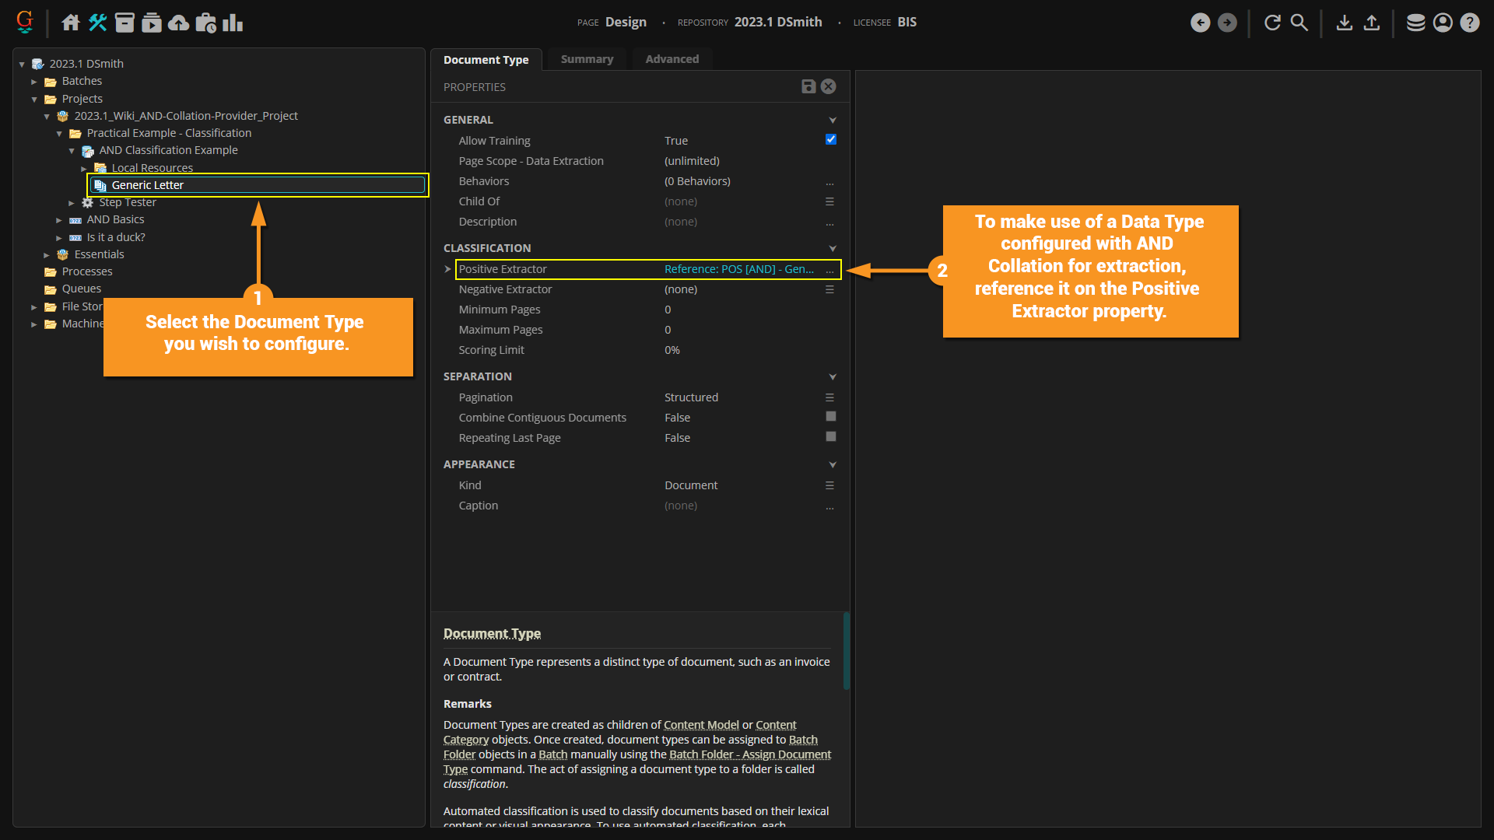Collapse the GENERAL section chevron
Viewport: 1494px width, 840px height.
click(x=833, y=120)
